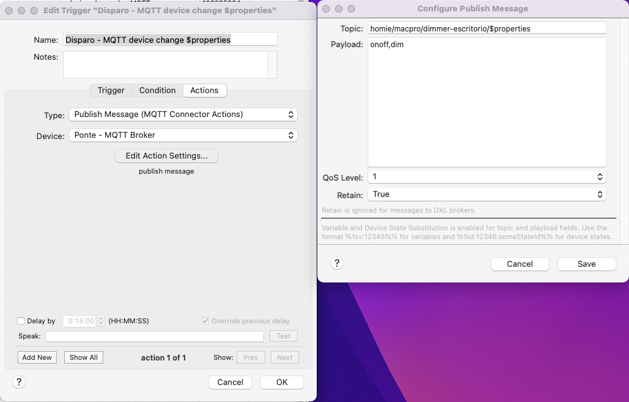Viewport: 629px width, 402px height.
Task: Click the Next action button
Action: coord(285,357)
